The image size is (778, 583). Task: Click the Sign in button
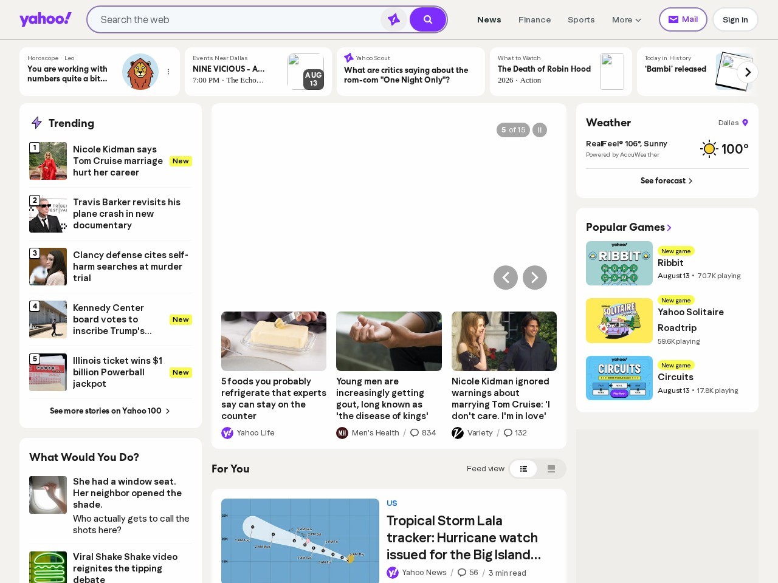pos(735,19)
